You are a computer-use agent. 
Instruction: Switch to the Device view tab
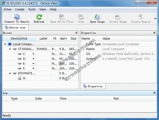[15, 28]
